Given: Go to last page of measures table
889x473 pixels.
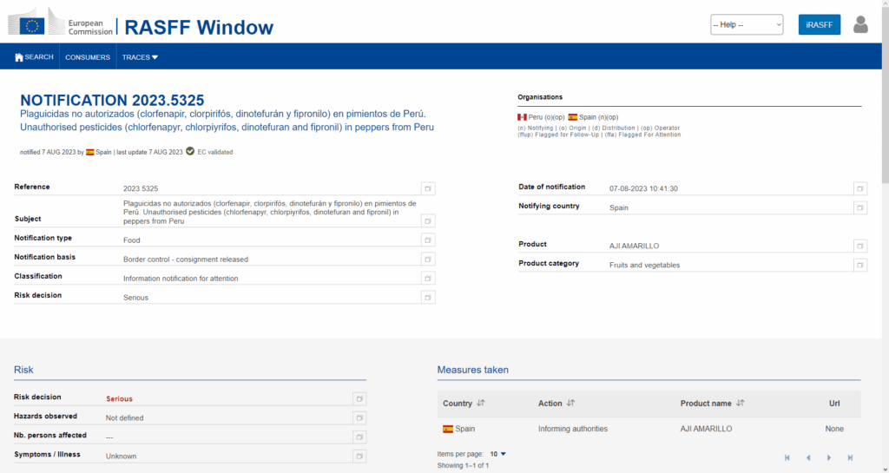Looking at the screenshot, I should (x=850, y=457).
